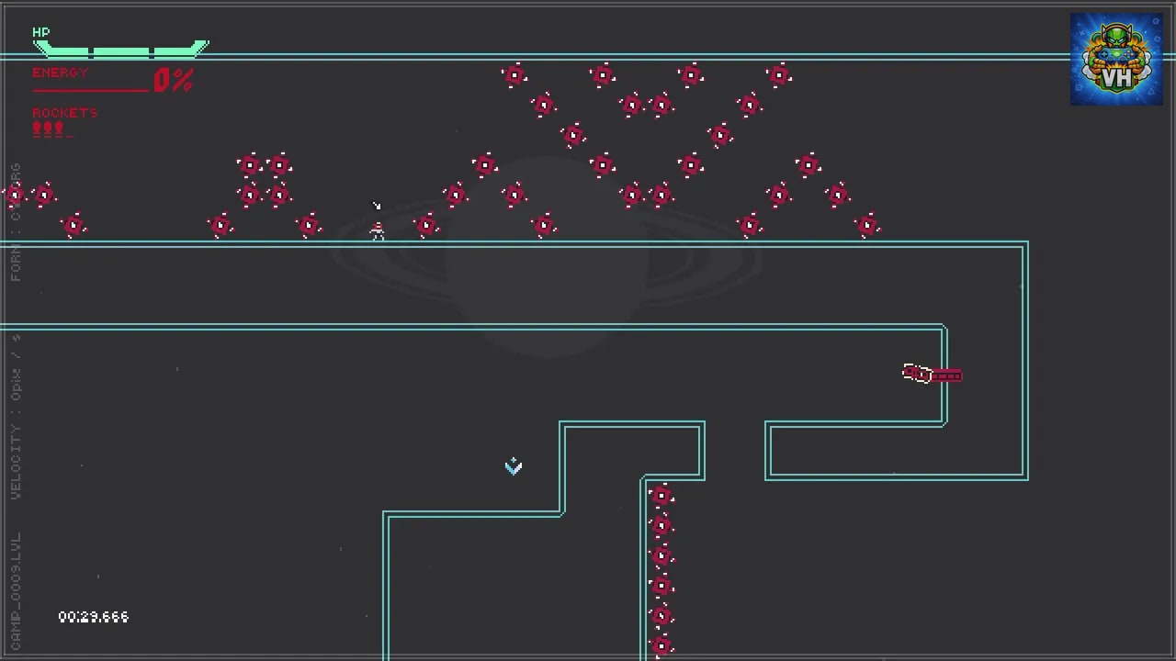1176x661 pixels.
Task: Click the topmost mine in the vertical mine column
Action: point(661,497)
